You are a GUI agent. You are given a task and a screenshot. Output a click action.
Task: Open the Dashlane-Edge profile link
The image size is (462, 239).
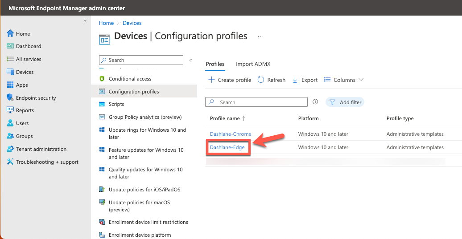coord(227,147)
